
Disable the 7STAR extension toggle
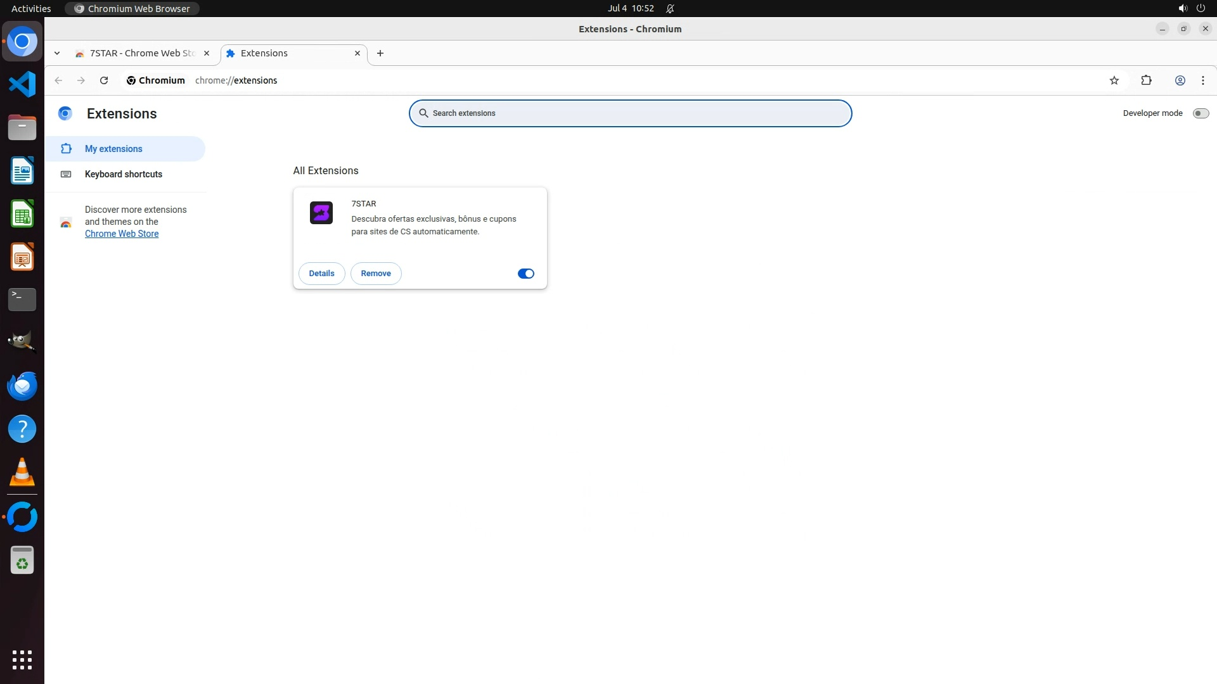(525, 274)
